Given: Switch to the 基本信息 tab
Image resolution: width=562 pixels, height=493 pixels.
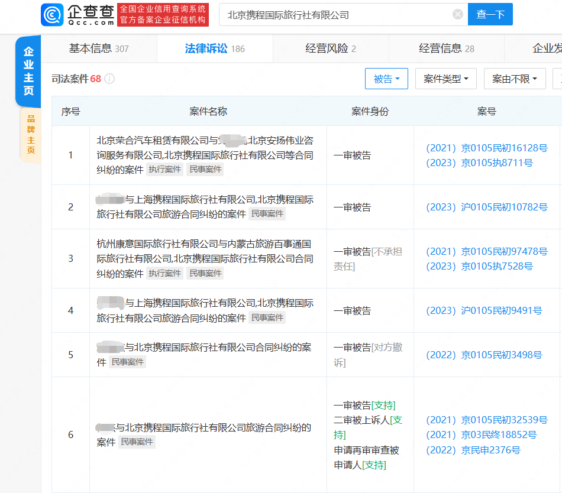Looking at the screenshot, I should 98,48.
